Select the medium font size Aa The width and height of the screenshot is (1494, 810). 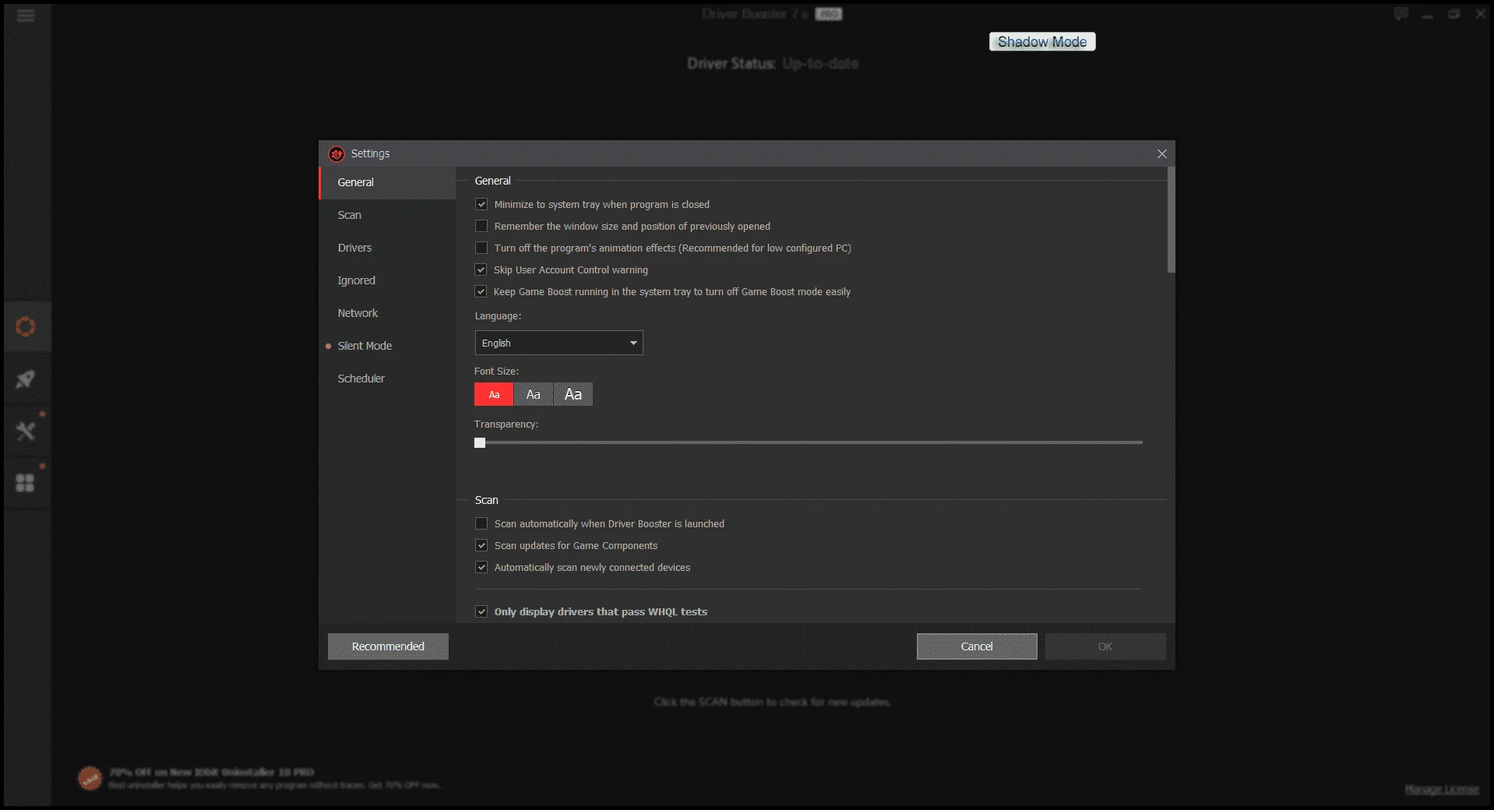[x=534, y=394]
